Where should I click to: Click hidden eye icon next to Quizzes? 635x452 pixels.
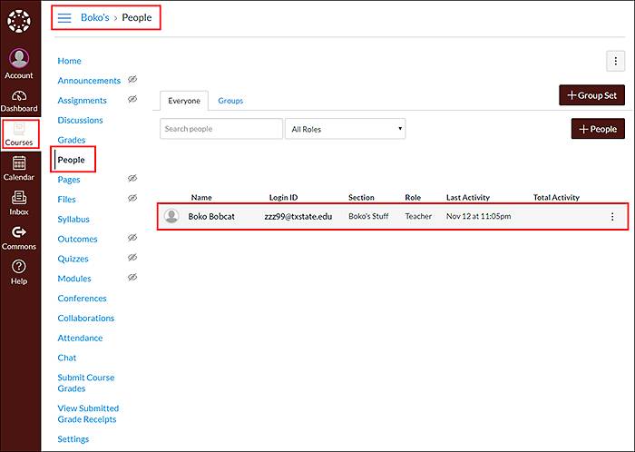pyautogui.click(x=132, y=258)
